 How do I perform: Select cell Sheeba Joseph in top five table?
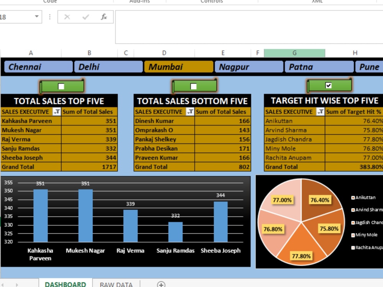(x=31, y=158)
